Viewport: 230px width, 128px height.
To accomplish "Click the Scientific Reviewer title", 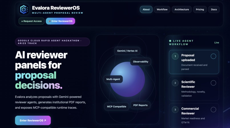I will click(x=188, y=84).
